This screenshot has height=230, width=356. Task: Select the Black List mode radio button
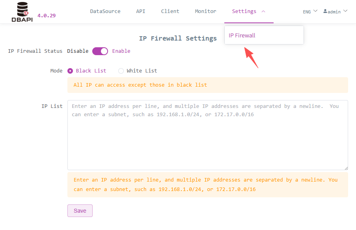pyautogui.click(x=70, y=70)
